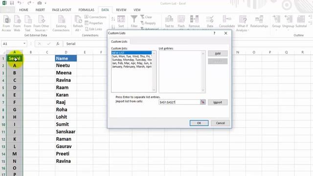The image size is (313, 176).
Task: Click Reapply filter button
Action: click(x=148, y=23)
